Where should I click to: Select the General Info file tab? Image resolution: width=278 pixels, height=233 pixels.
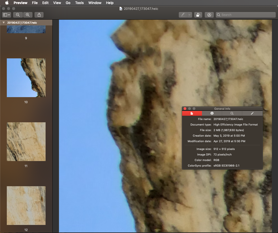[x=192, y=113]
